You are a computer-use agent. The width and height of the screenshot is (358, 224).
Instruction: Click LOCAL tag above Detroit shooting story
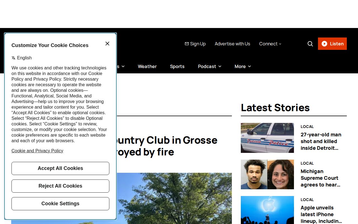pos(307,127)
